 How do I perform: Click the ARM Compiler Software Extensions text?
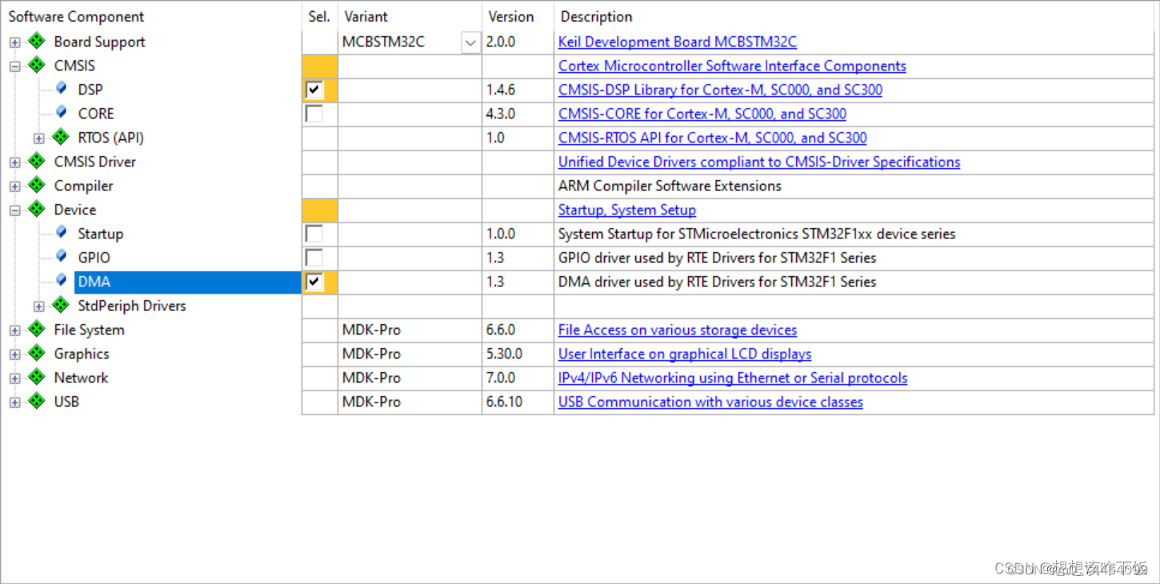pyautogui.click(x=670, y=186)
